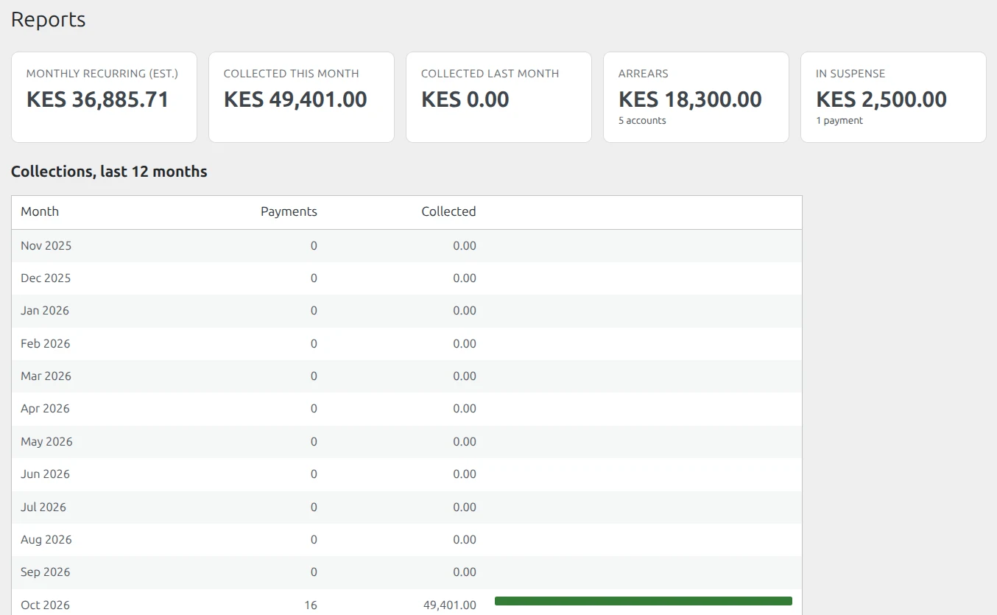Select the Jun 2026 row label

coord(45,474)
